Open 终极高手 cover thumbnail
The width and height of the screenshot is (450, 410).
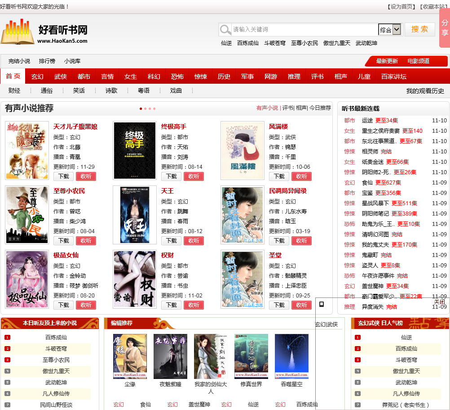(135, 150)
